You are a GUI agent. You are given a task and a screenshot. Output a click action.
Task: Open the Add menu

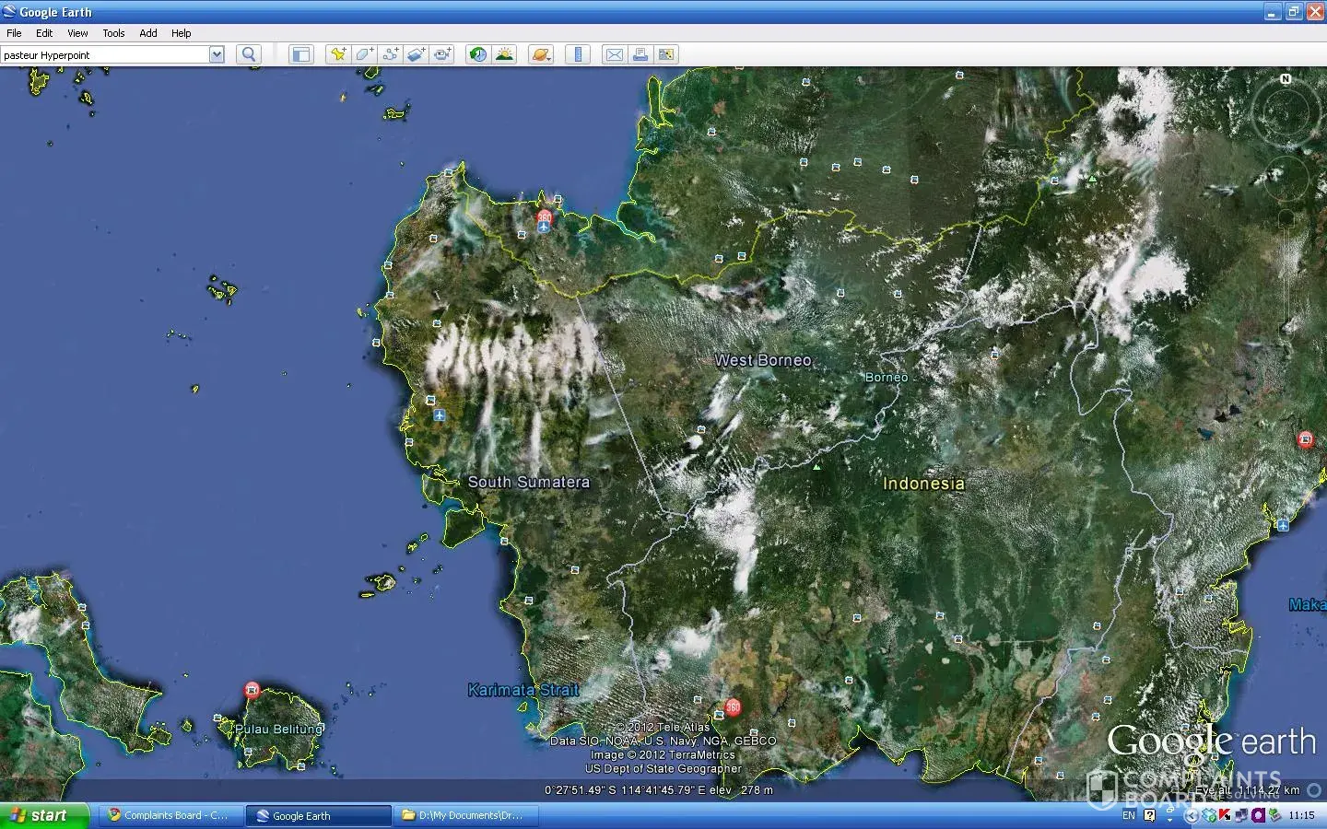click(x=147, y=33)
